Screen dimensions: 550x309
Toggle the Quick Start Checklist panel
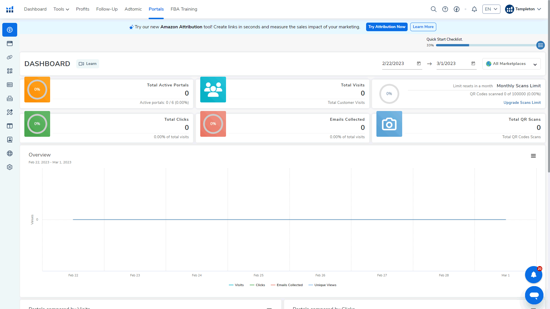click(x=541, y=45)
